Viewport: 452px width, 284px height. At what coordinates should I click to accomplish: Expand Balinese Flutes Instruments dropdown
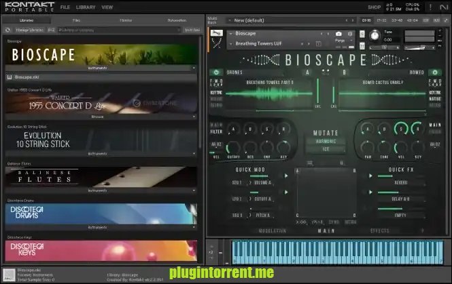(x=194, y=190)
